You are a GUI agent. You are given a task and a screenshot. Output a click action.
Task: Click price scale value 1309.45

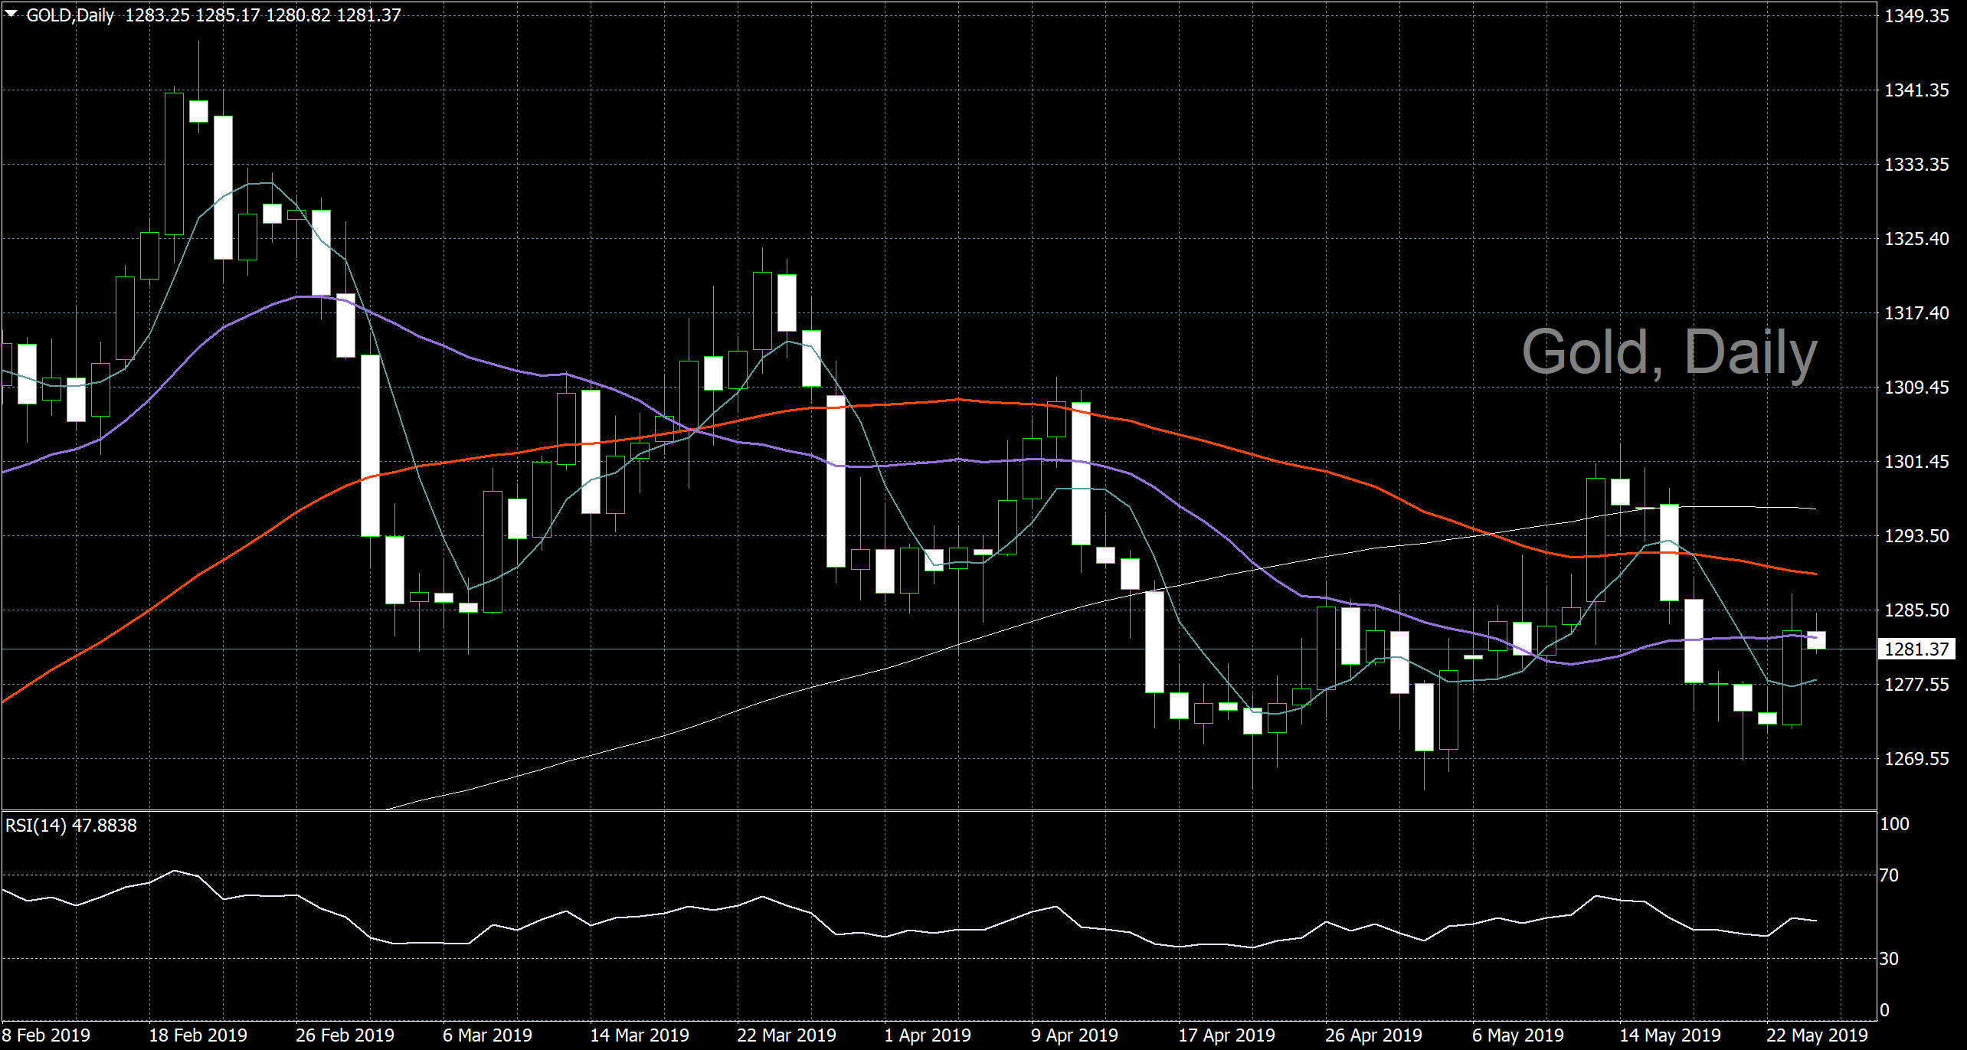pyautogui.click(x=1916, y=388)
